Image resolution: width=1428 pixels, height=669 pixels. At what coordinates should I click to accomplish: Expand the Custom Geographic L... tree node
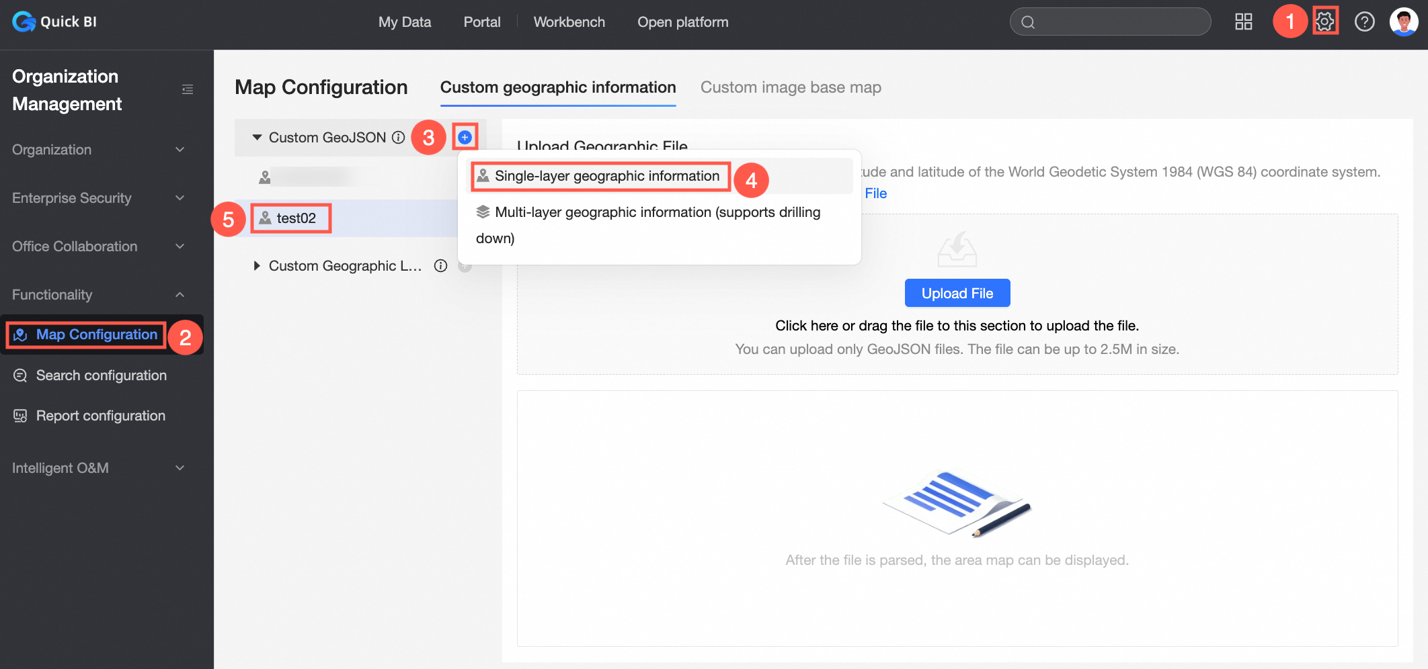[x=257, y=265]
